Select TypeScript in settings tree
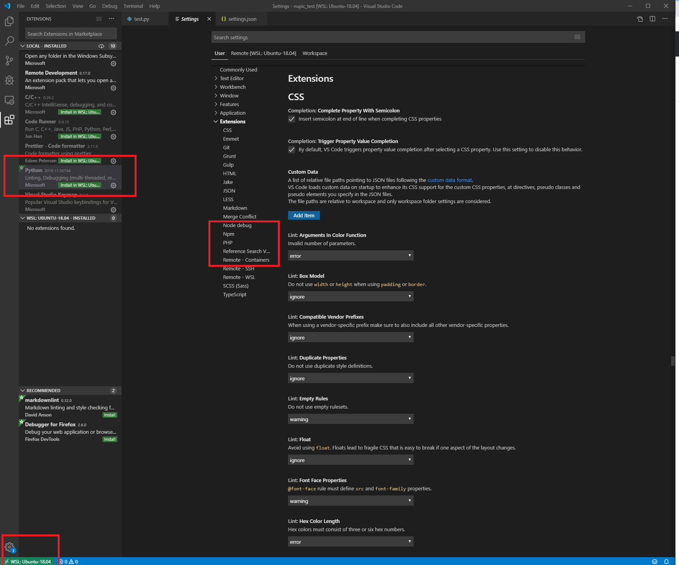 [235, 295]
